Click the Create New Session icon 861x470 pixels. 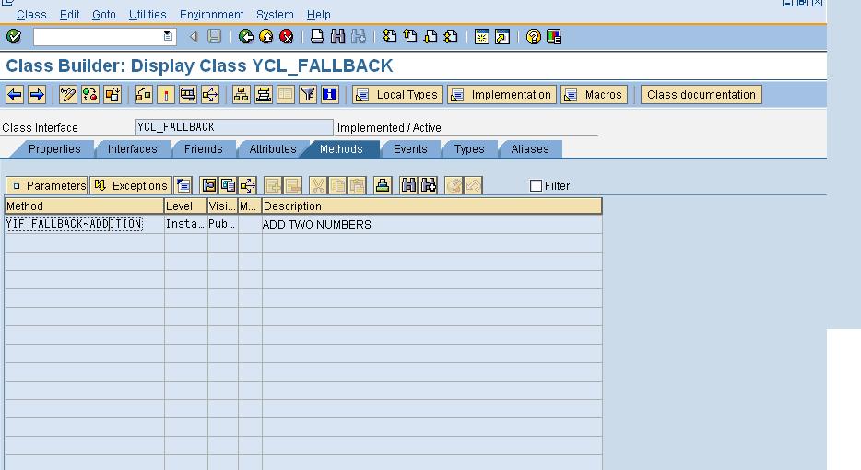481,37
